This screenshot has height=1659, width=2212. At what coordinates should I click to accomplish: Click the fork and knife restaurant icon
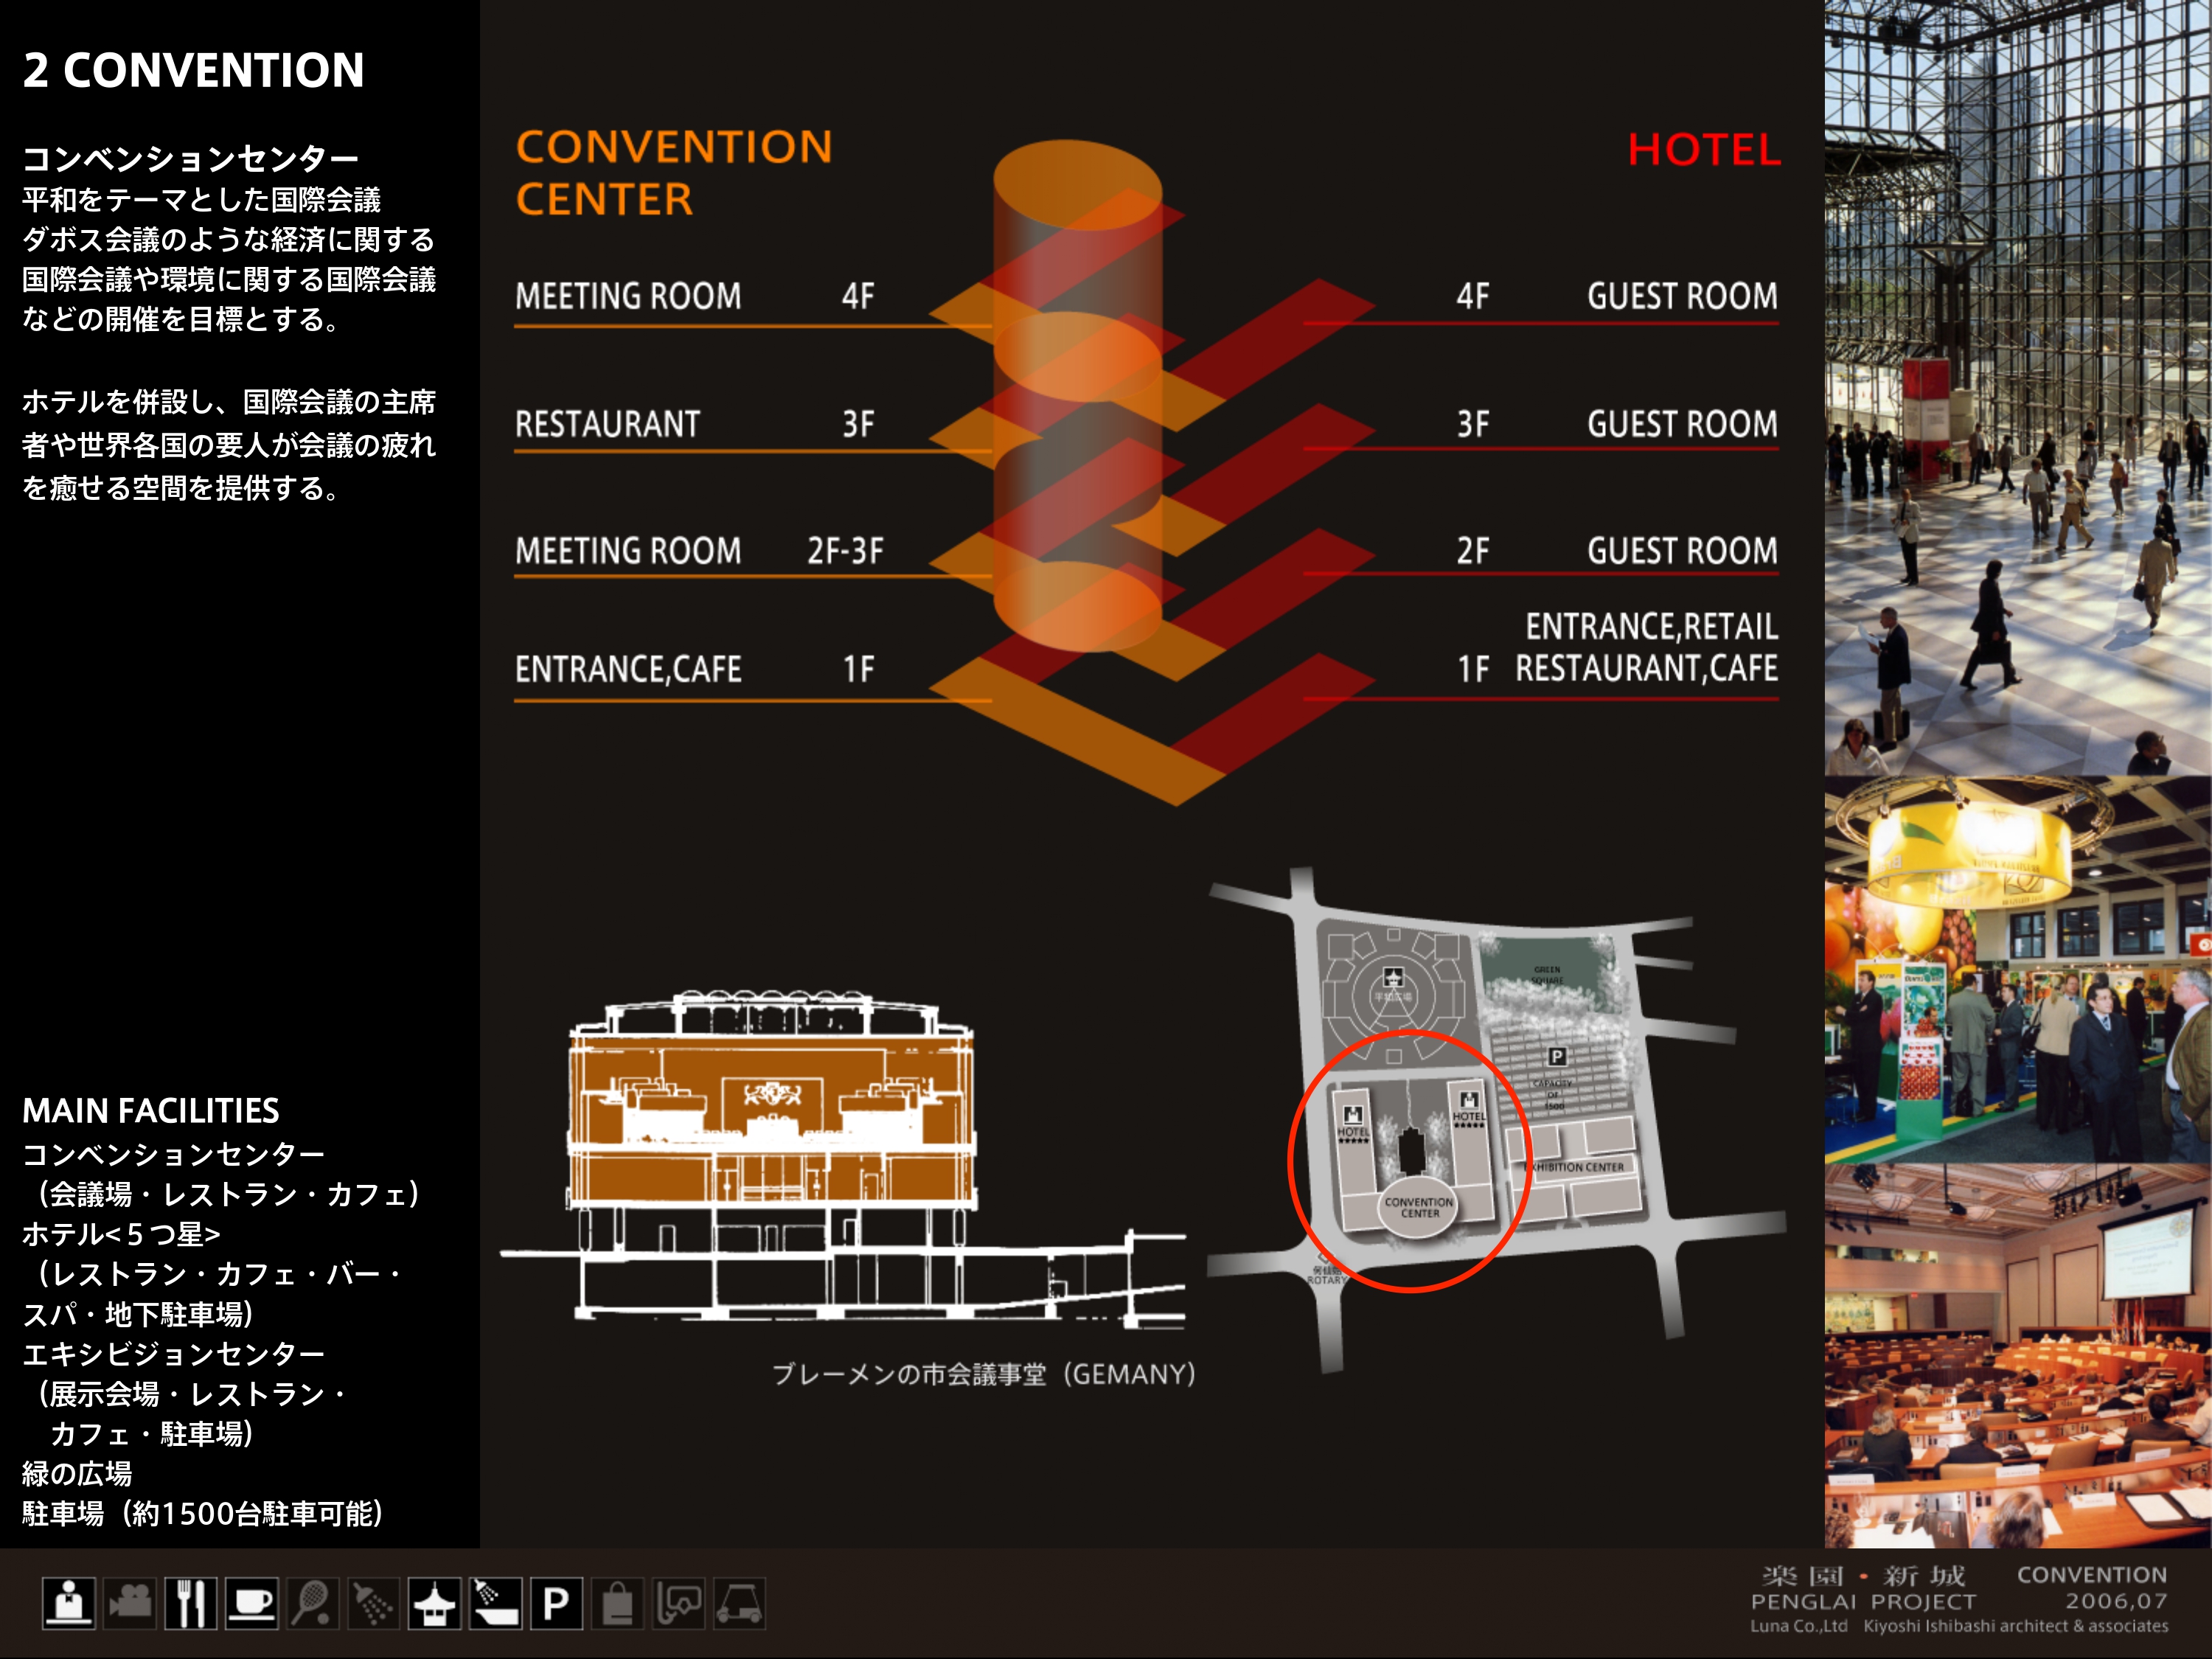[x=191, y=1604]
